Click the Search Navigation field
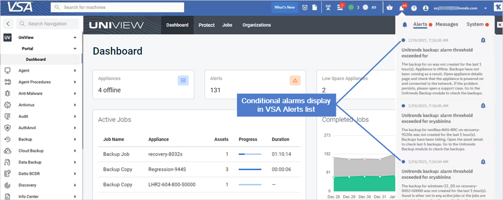The image size is (503, 200). (x=48, y=24)
